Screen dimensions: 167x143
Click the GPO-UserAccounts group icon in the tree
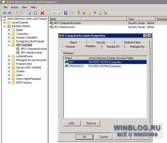coord(18,53)
